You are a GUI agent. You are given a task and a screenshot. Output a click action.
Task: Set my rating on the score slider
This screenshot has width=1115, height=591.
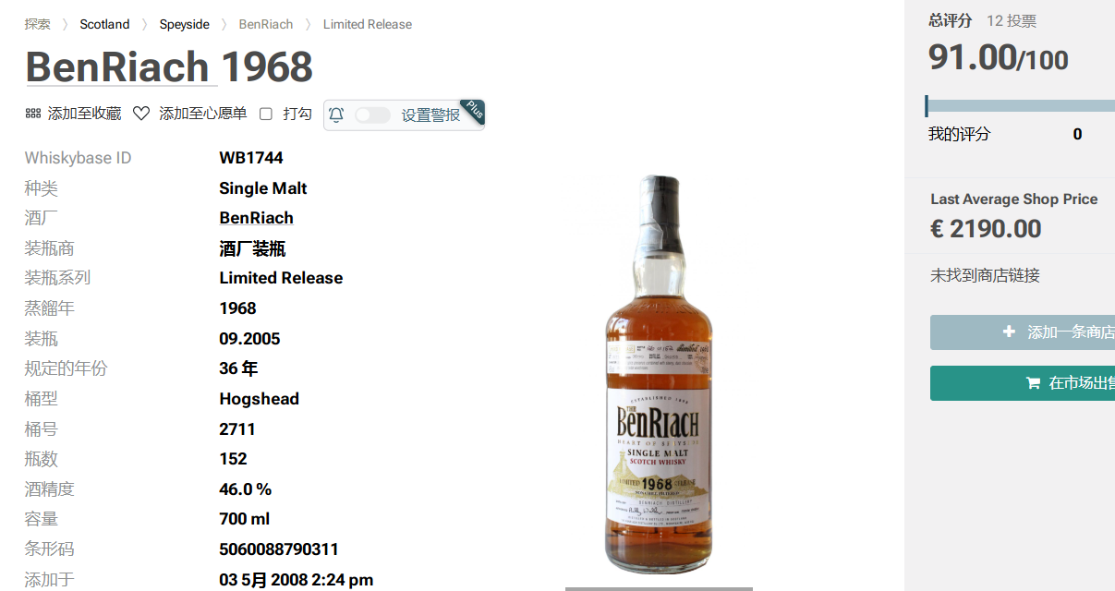pyautogui.click(x=1020, y=106)
